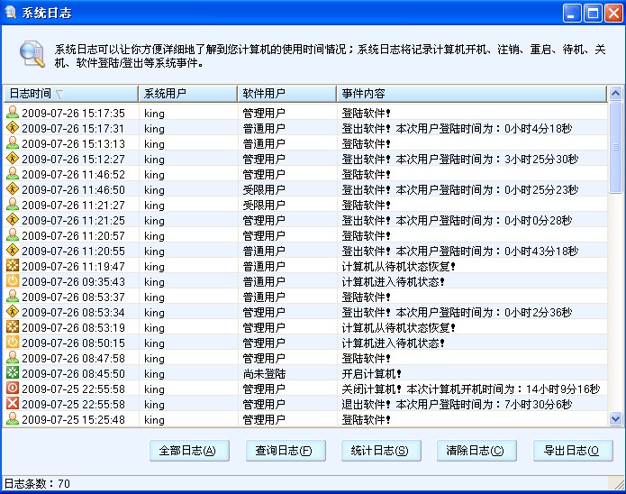Select standby resume icon at 11:19:47
This screenshot has height=494, width=626.
(13, 266)
